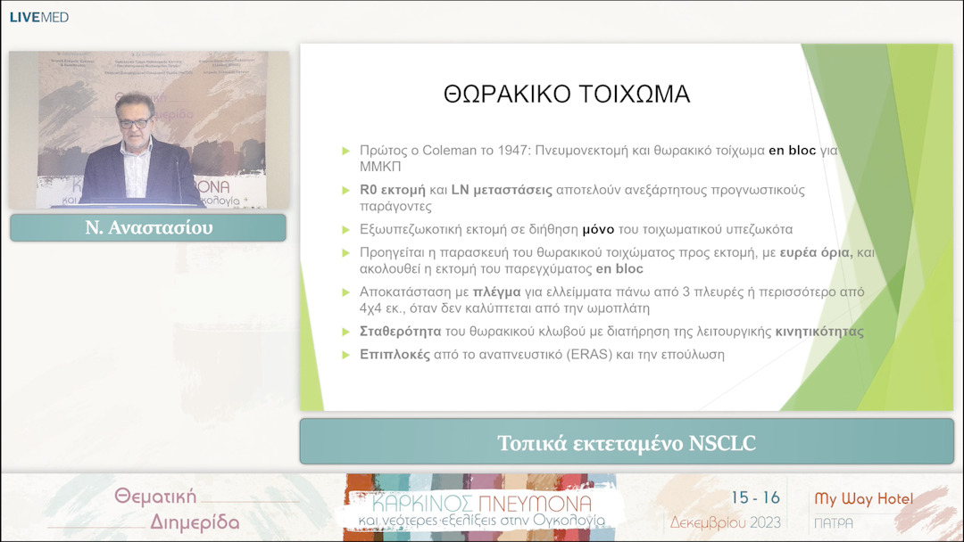Image resolution: width=964 pixels, height=542 pixels.
Task: Click the bullet arrow beside Προηγείται η παρασκευή
Action: tap(346, 253)
